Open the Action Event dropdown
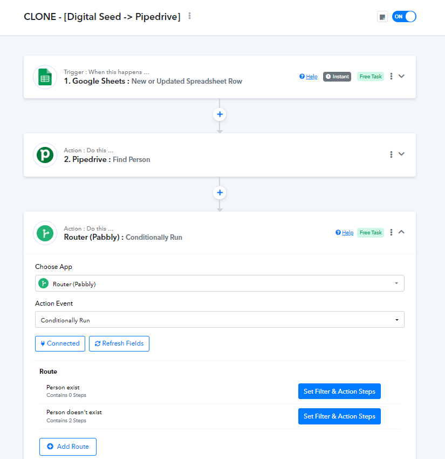The height and width of the screenshot is (459, 445). 220,320
